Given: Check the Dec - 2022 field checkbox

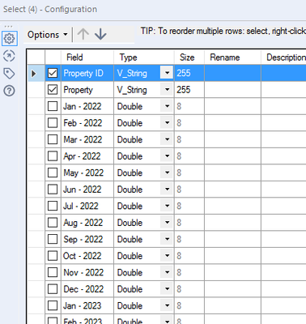Looking at the screenshot, I should (x=53, y=289).
